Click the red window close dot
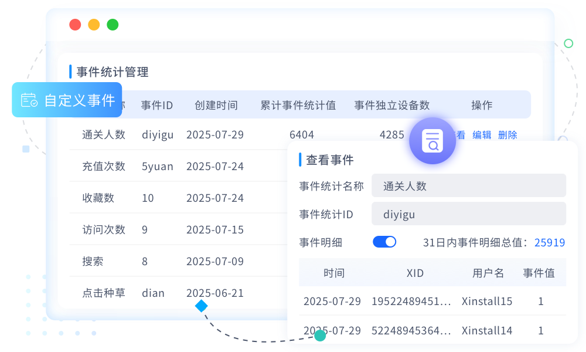 [75, 25]
